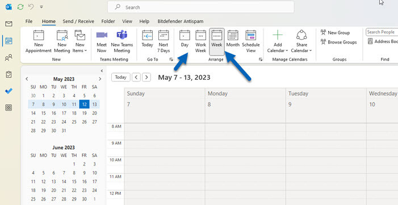The width and height of the screenshot is (398, 205).
Task: Open the Mail module in sidebar
Action: 9,24
